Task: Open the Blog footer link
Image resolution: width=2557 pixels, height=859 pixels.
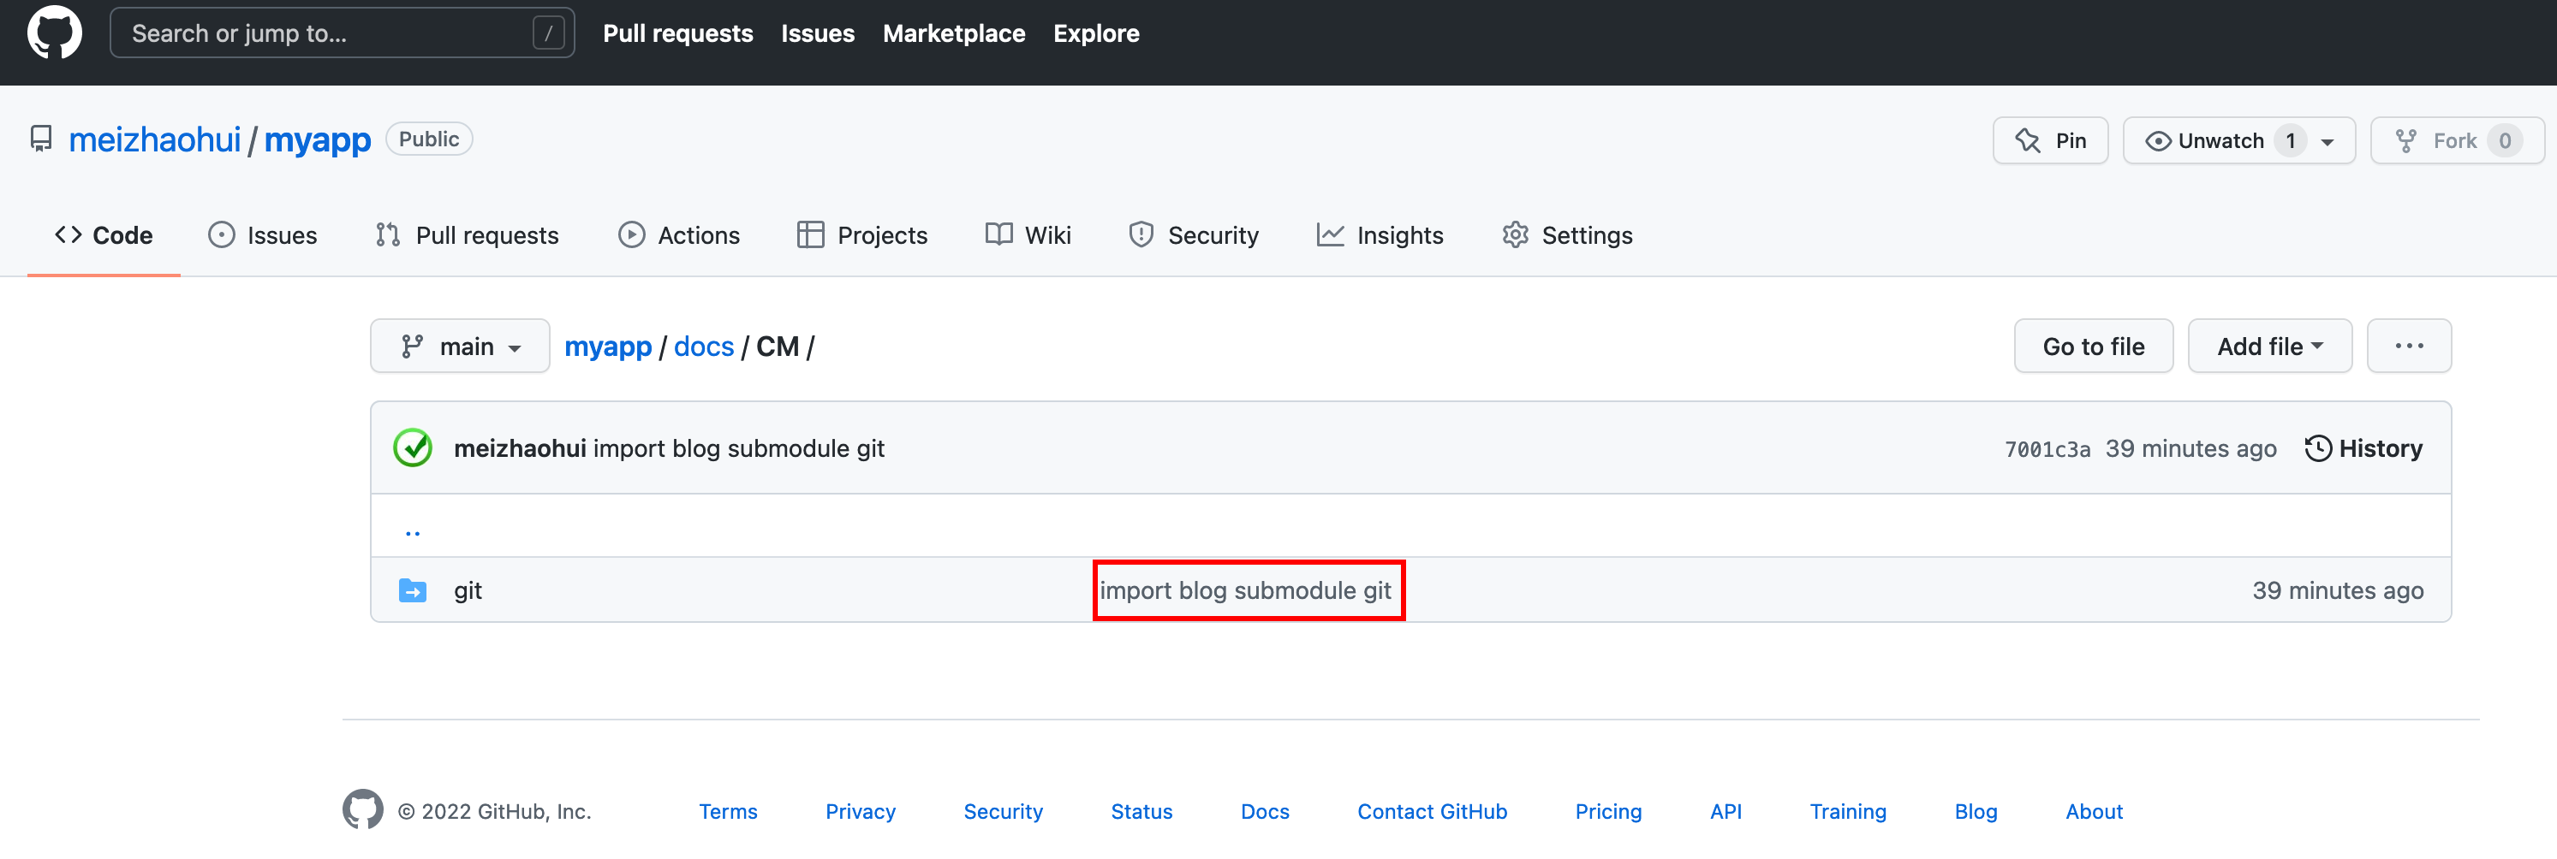Action: point(1976,811)
